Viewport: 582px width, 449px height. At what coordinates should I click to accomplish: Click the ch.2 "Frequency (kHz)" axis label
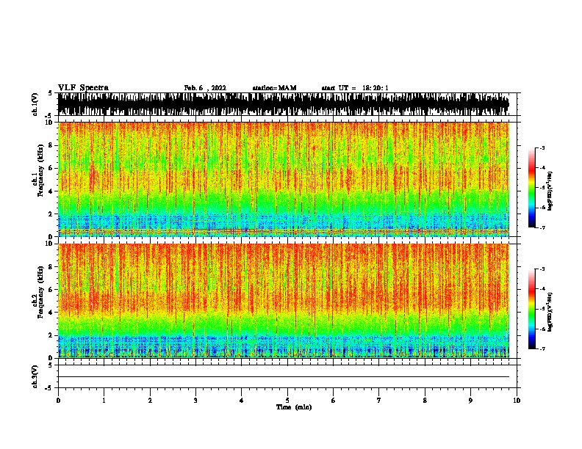(41, 292)
